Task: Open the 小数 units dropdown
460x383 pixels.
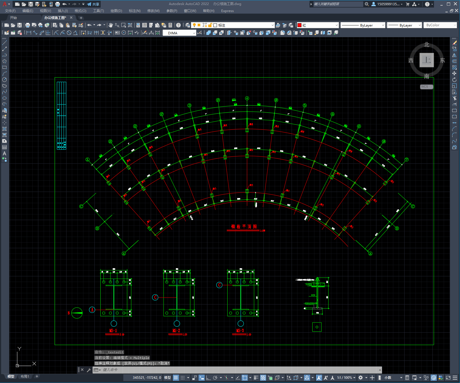Action: pyautogui.click(x=393, y=378)
